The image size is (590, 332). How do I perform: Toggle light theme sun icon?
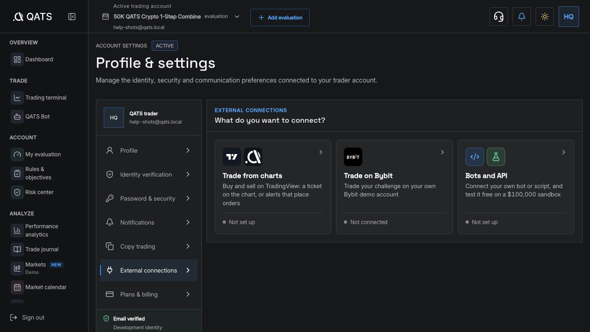coord(545,17)
